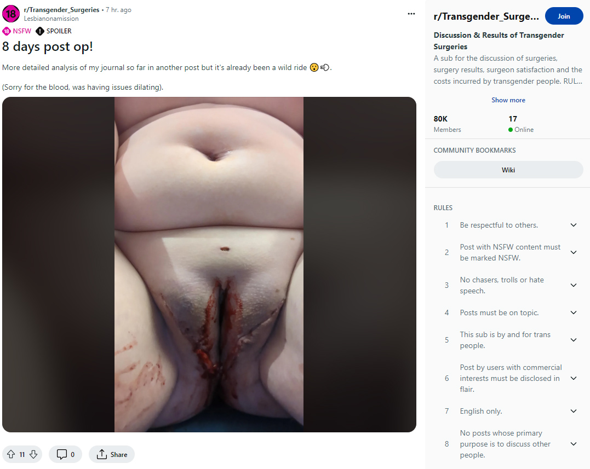
Task: Expand community description with Show more
Action: (x=508, y=100)
